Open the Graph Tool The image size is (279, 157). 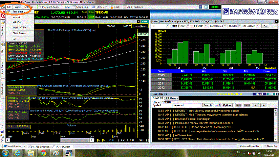(80, 7)
